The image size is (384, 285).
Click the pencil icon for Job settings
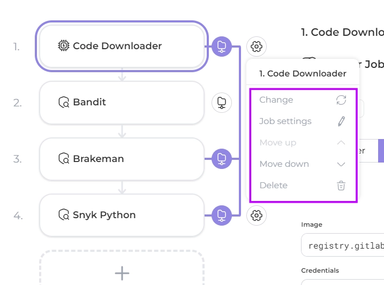[x=341, y=121]
